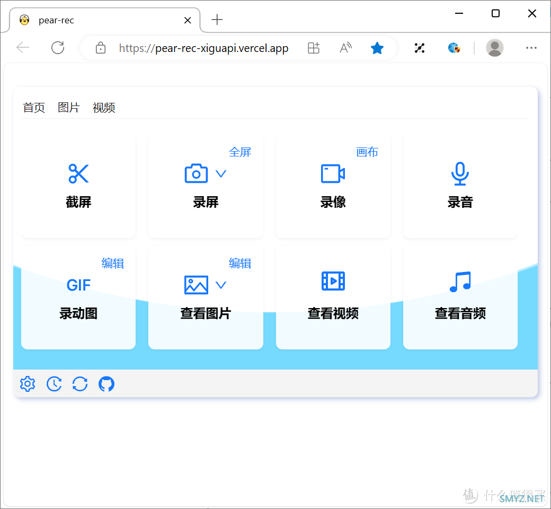551x509 pixels.
Task: Close the pear-rec tab
Action: [188, 20]
